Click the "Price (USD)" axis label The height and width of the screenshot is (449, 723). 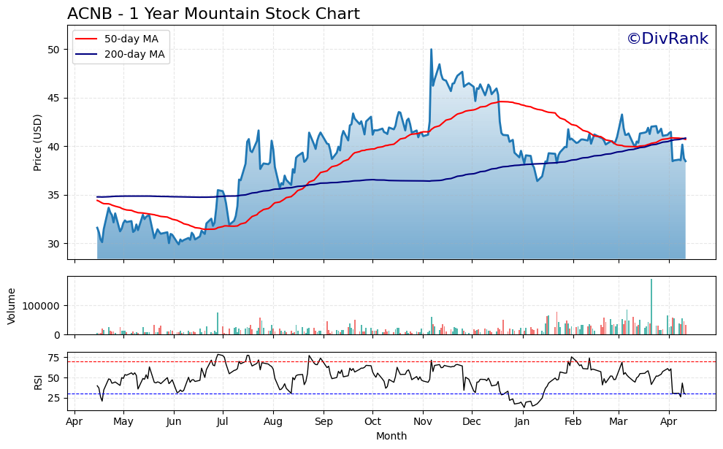[37, 142]
